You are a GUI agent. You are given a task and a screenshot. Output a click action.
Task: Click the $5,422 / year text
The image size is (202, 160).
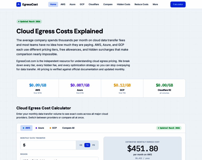142,158
